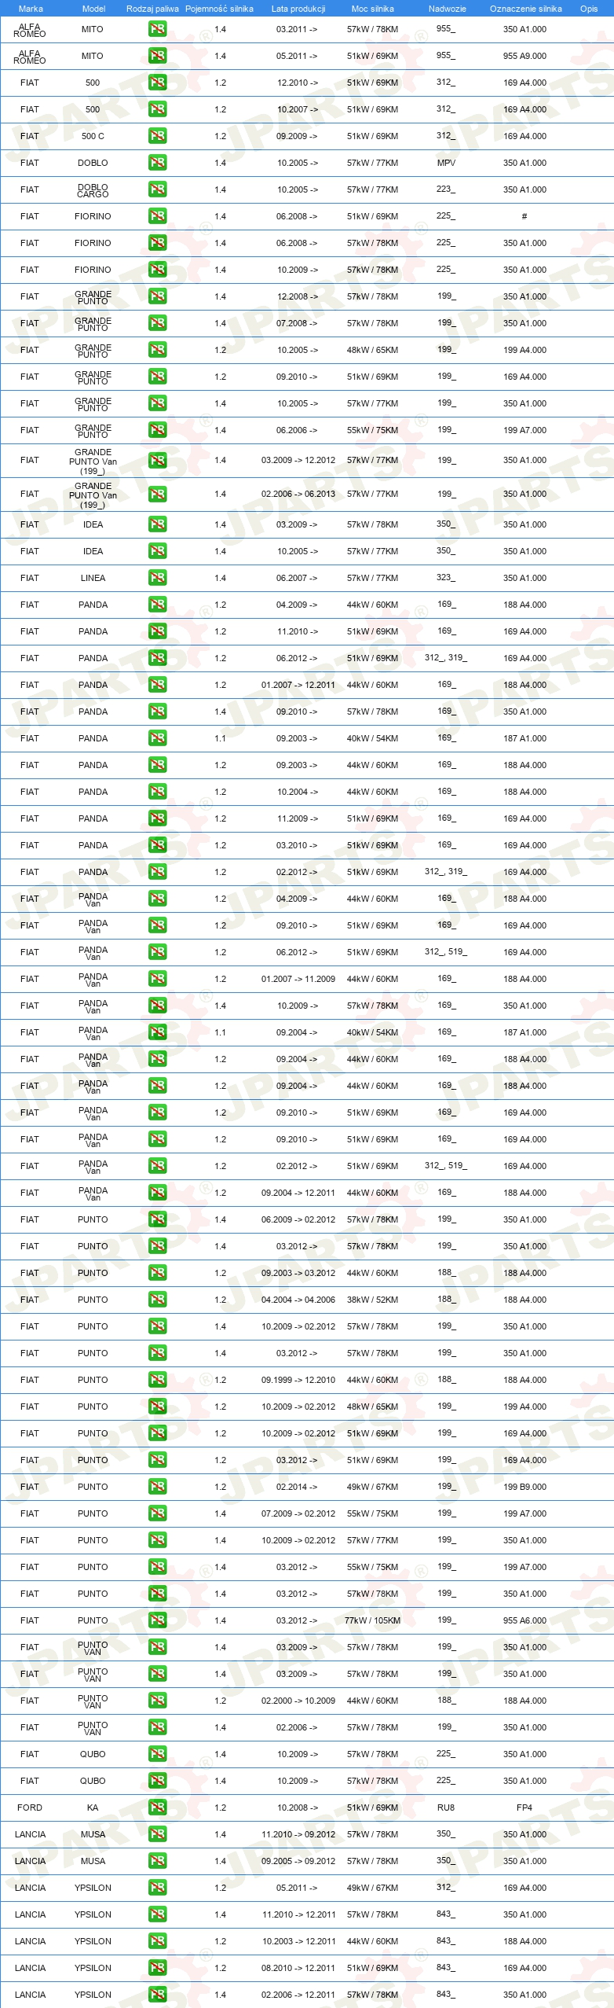Click the 'LINEA' model cell
This screenshot has height=2008, width=614.
[93, 578]
